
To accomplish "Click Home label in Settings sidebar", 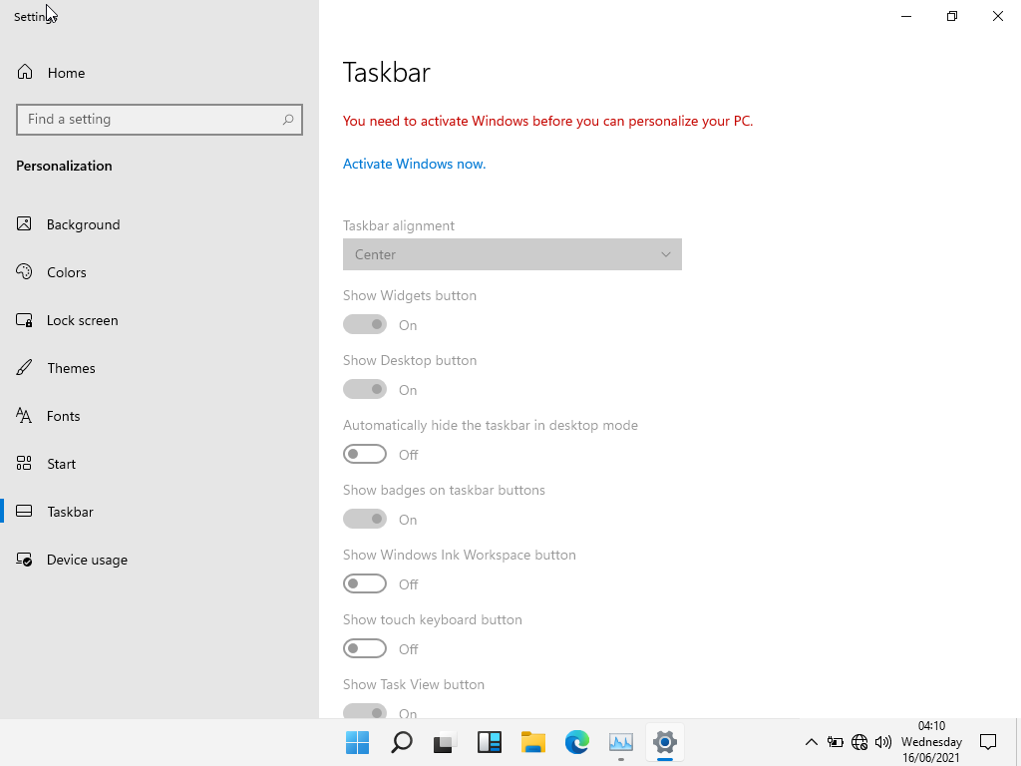I will 67,73.
